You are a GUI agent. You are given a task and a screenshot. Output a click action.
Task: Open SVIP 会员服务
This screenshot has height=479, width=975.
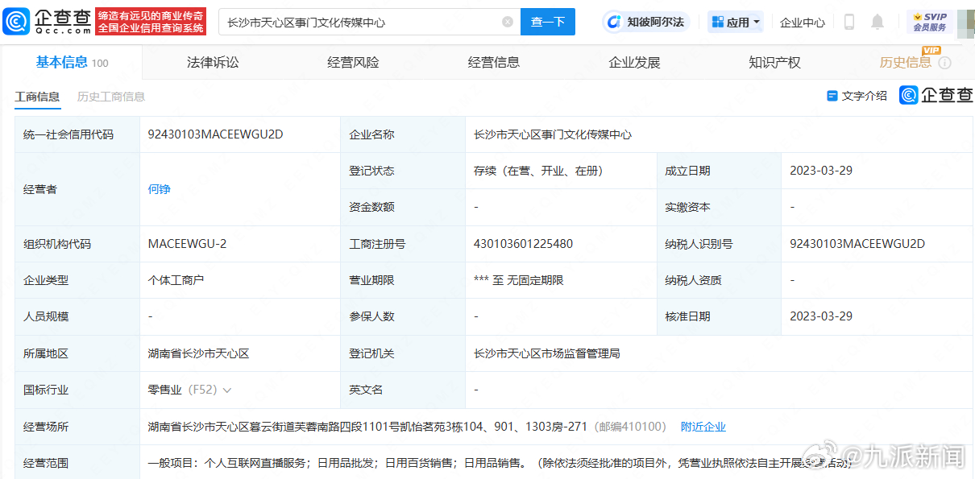929,22
